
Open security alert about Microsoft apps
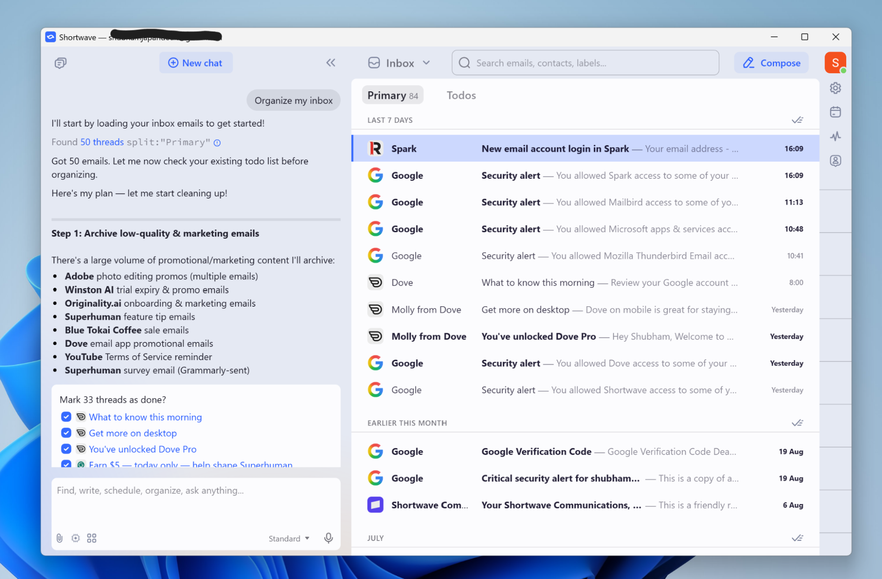[585, 229]
